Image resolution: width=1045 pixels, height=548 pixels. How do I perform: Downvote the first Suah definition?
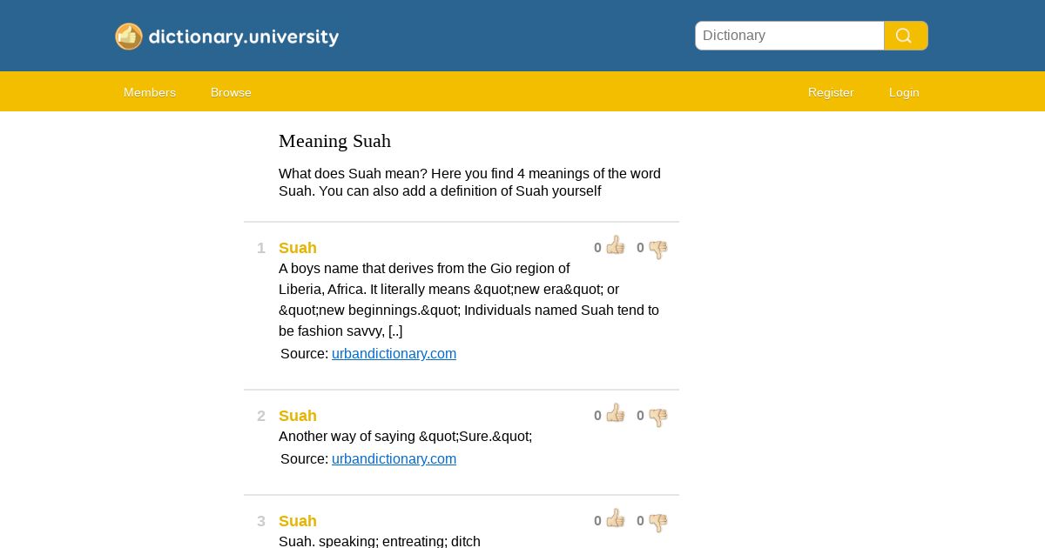tap(658, 250)
